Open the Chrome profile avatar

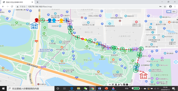click(170, 7)
